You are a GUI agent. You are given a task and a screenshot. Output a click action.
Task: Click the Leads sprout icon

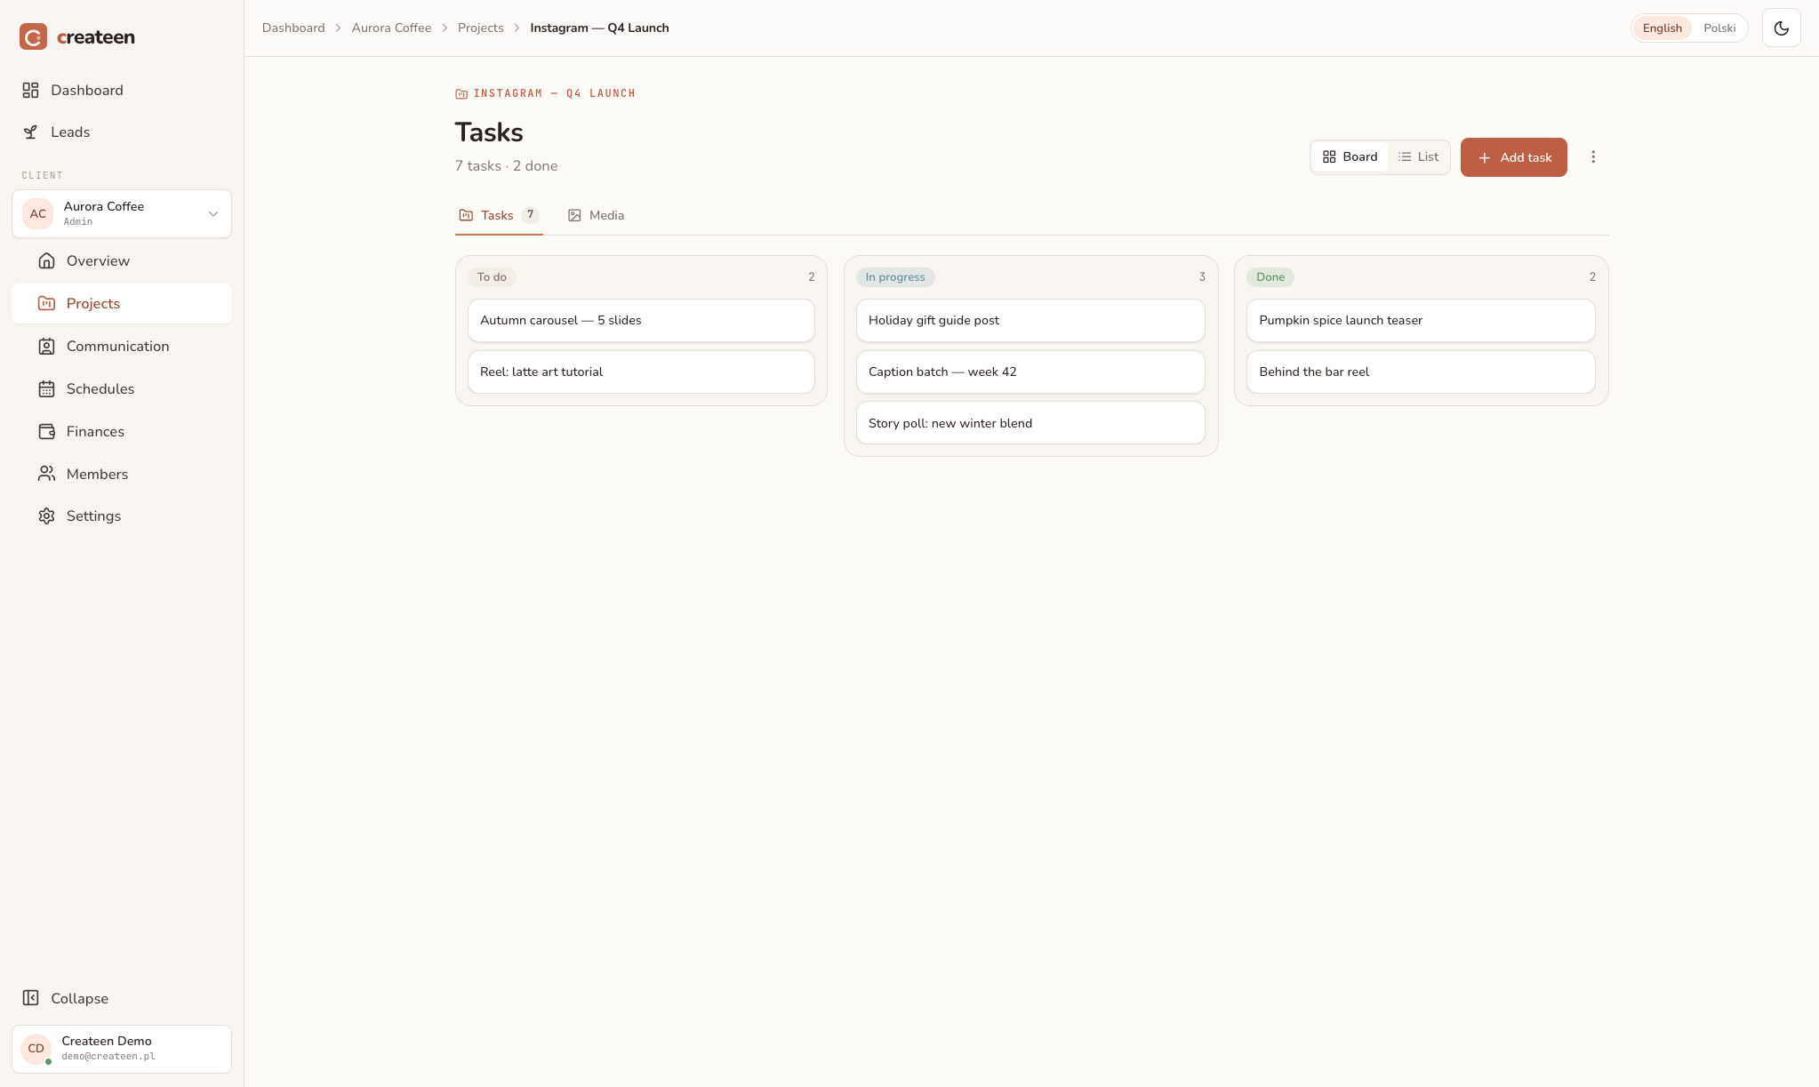tap(30, 132)
